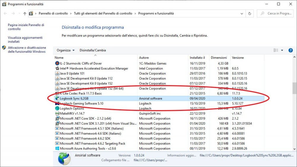Expand the view options dropdown arrow
The width and height of the screenshot is (297, 167).
[x=282, y=50]
